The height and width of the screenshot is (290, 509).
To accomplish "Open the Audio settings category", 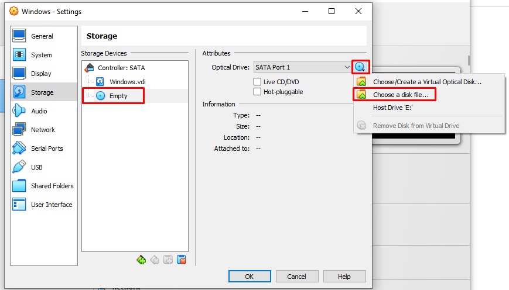I will [x=44, y=111].
